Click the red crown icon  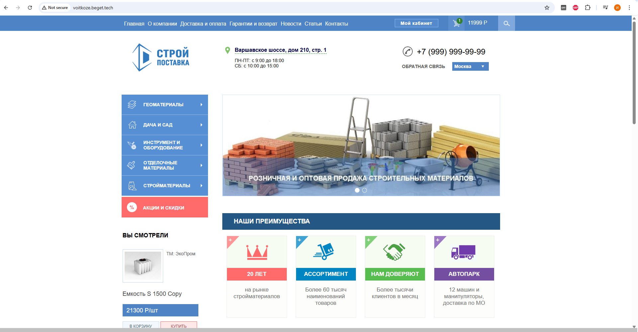click(257, 252)
